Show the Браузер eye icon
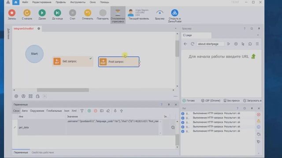The width and height of the screenshot is (282, 158). (x=160, y=14)
